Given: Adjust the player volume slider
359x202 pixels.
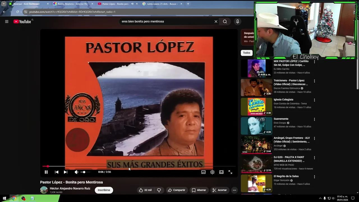Looking at the screenshot, I should [x=85, y=172].
